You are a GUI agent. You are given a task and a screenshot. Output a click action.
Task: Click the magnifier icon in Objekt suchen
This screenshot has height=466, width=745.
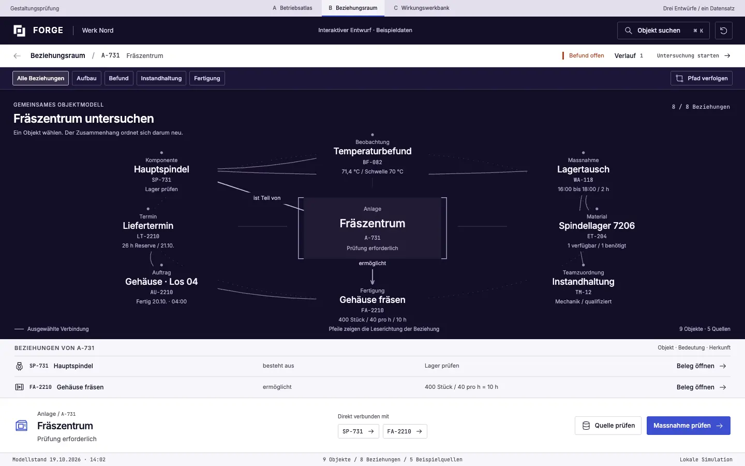coord(628,31)
